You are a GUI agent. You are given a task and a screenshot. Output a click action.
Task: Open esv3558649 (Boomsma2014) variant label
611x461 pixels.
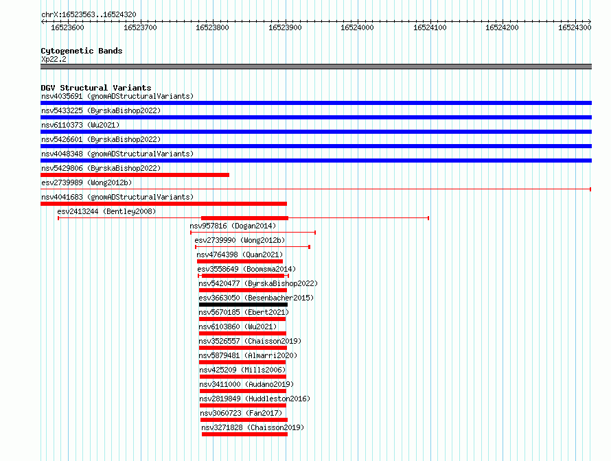(246, 269)
